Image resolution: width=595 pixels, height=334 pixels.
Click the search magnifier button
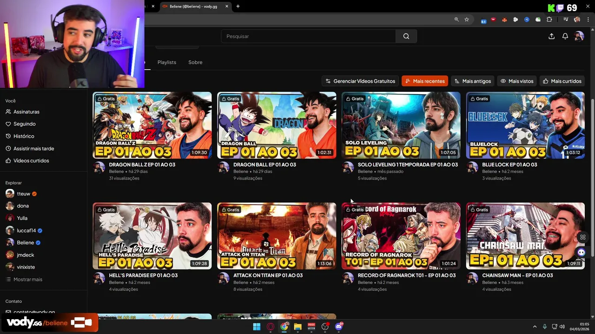coord(406,36)
